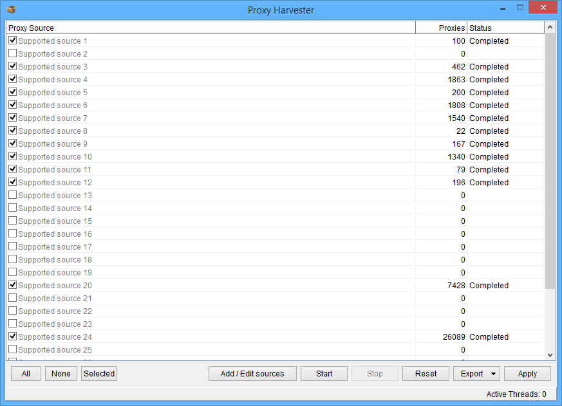Deselect sources using None button
Viewport: 562px width, 406px height.
61,374
